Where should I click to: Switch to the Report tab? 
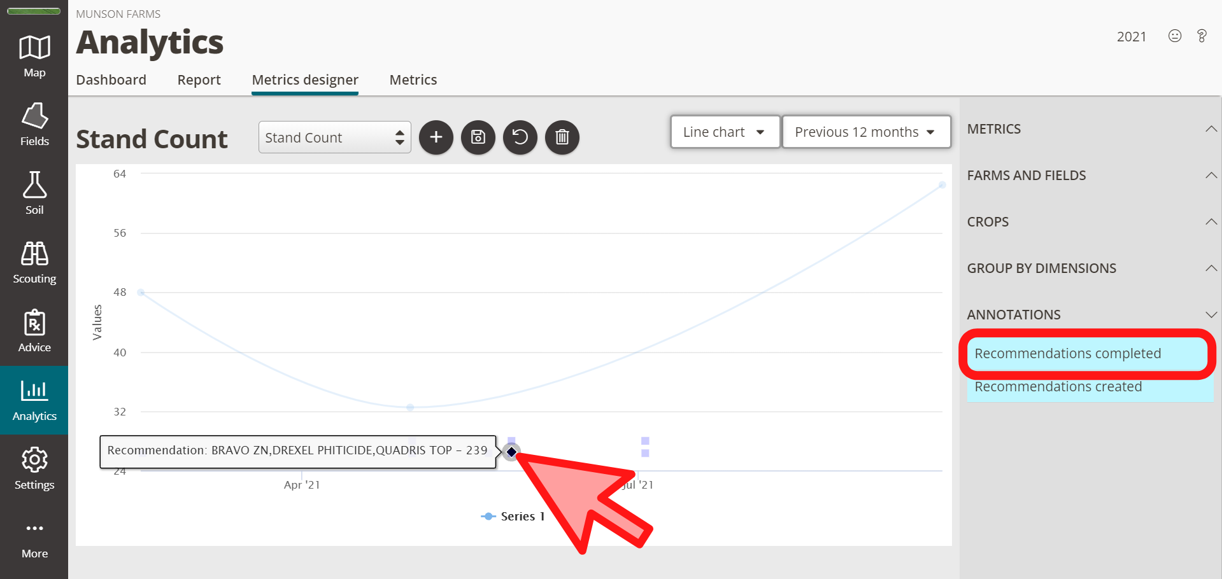click(199, 80)
